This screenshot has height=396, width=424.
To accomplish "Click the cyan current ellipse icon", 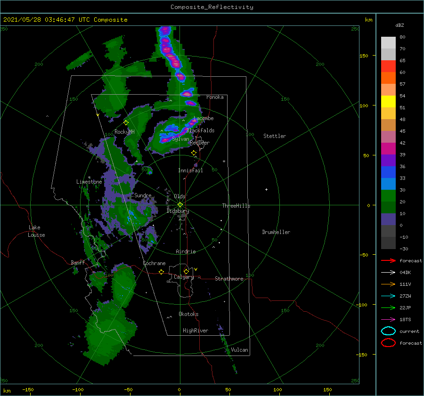I will coord(388,331).
